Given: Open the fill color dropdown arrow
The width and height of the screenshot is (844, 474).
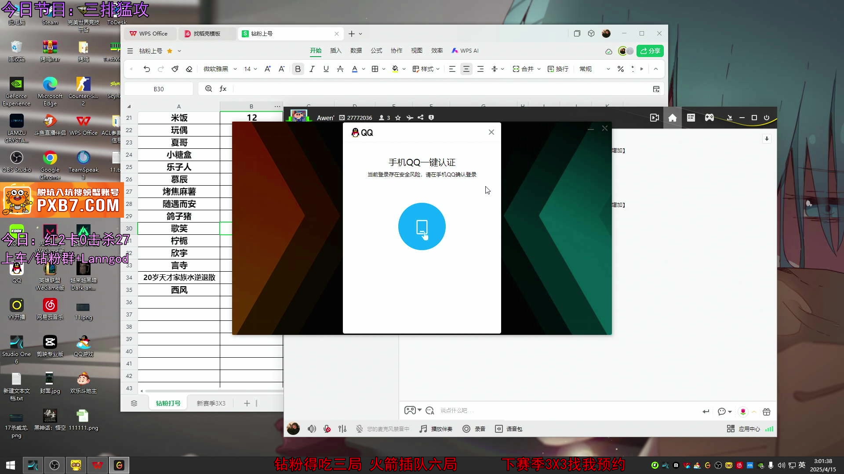Looking at the screenshot, I should (x=404, y=69).
